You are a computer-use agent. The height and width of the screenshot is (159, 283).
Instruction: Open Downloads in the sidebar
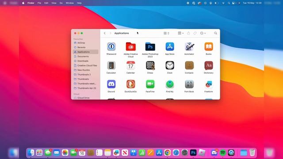tap(86, 61)
